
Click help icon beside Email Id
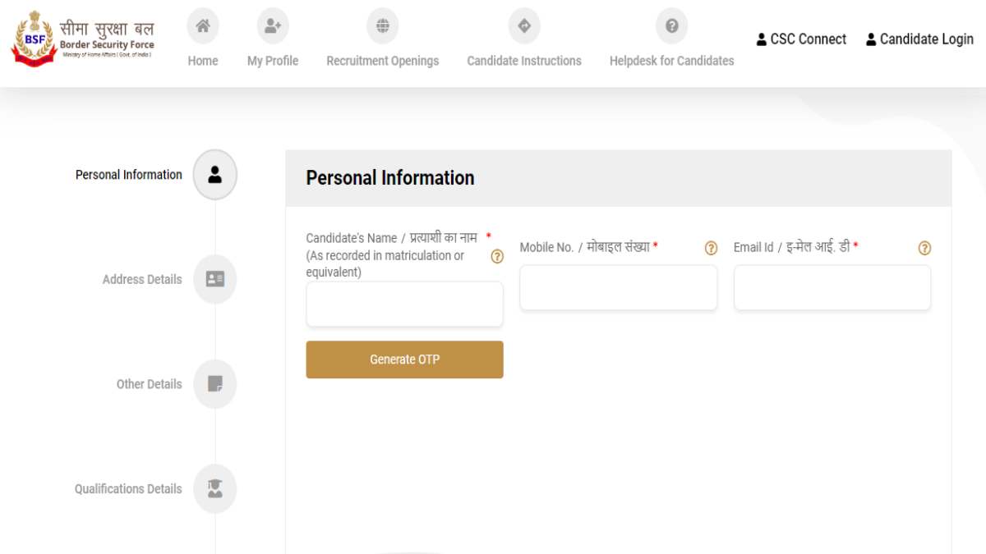[924, 248]
